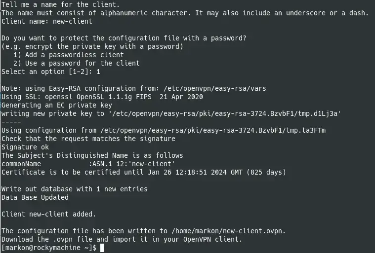Click the 'Select an option [1-2]: 1' line
Image resolution: width=375 pixels, height=253 pixels.
(51, 72)
